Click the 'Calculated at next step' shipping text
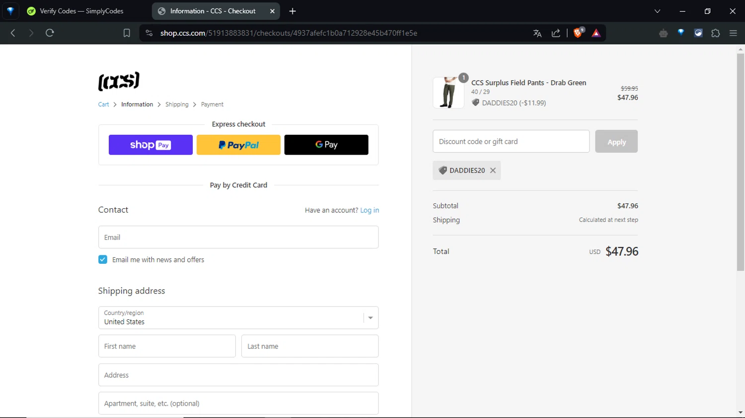 608,220
